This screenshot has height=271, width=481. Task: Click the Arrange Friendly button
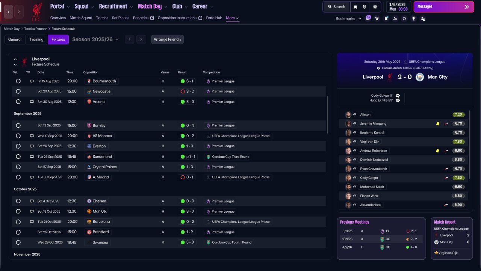pyautogui.click(x=168, y=40)
